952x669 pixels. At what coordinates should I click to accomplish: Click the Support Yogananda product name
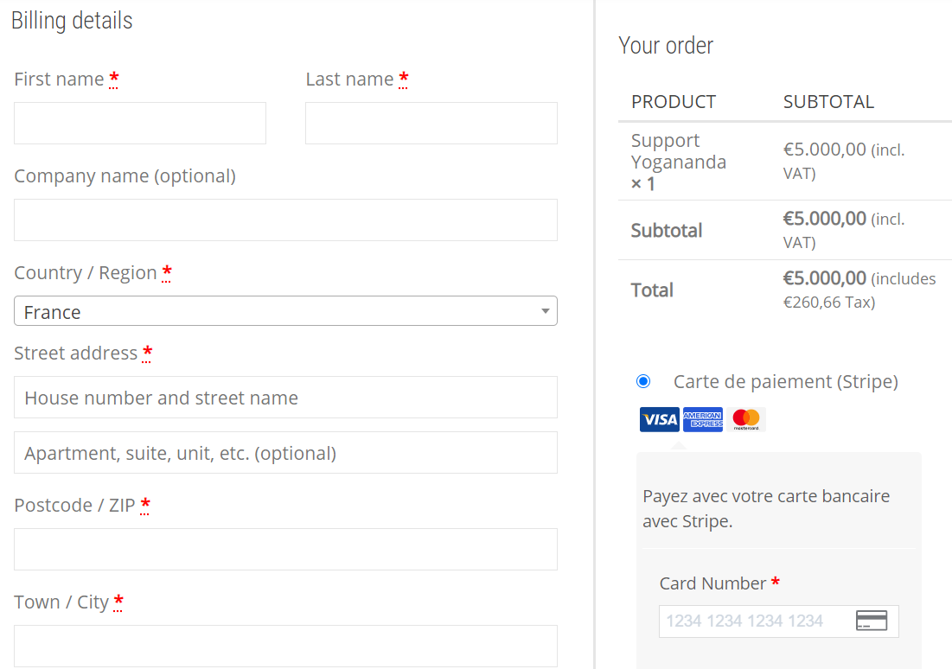click(678, 151)
